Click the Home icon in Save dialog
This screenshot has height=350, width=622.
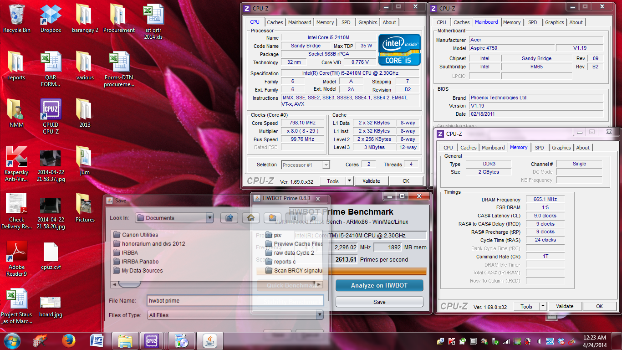[x=250, y=218]
